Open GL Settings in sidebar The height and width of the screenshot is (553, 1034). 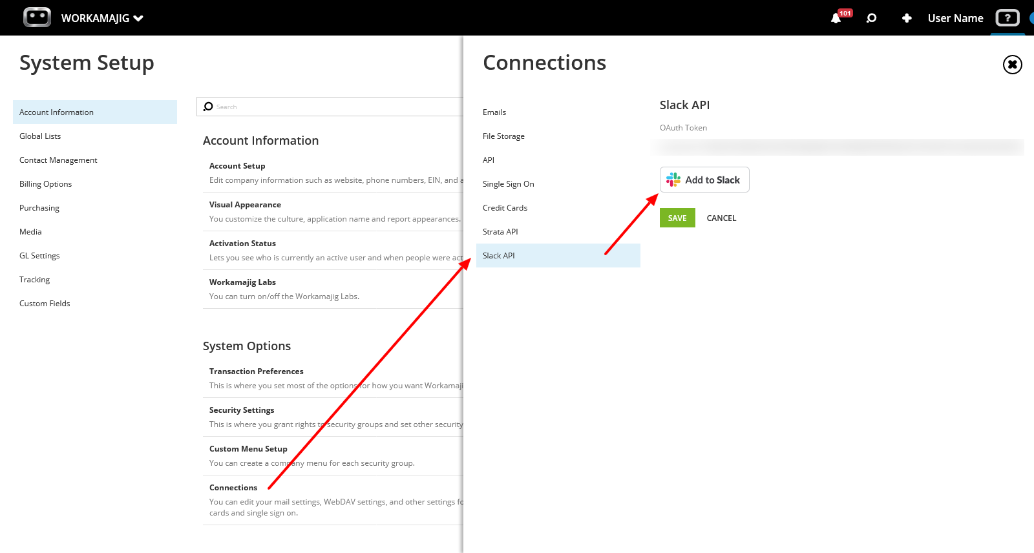(95, 256)
